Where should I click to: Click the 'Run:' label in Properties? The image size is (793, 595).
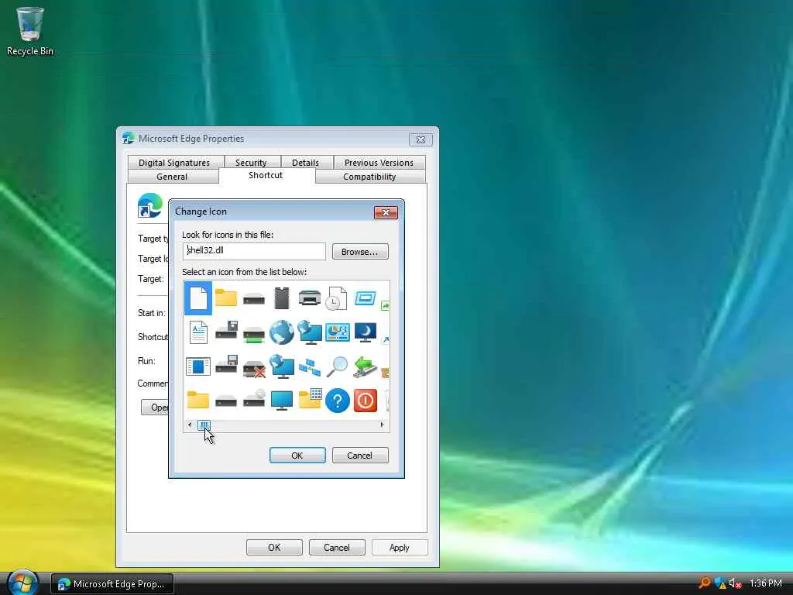pyautogui.click(x=146, y=361)
